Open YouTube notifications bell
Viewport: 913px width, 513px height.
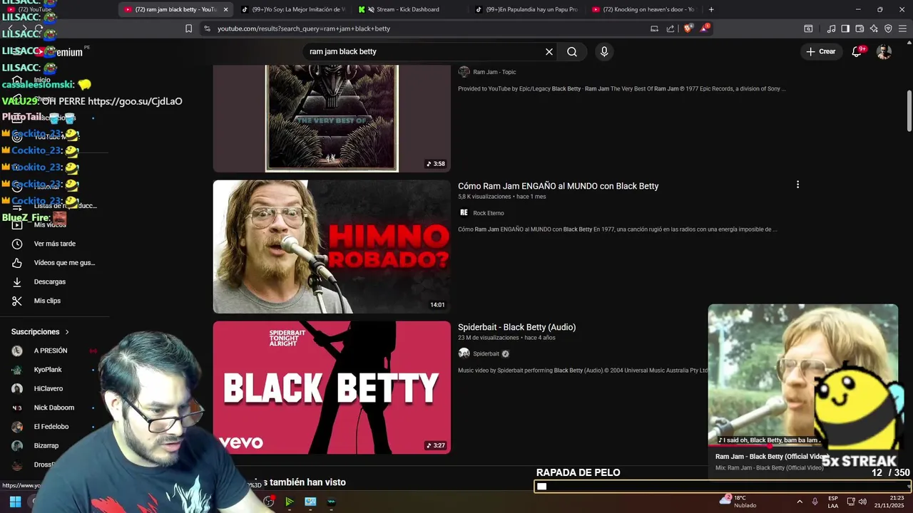pos(857,51)
